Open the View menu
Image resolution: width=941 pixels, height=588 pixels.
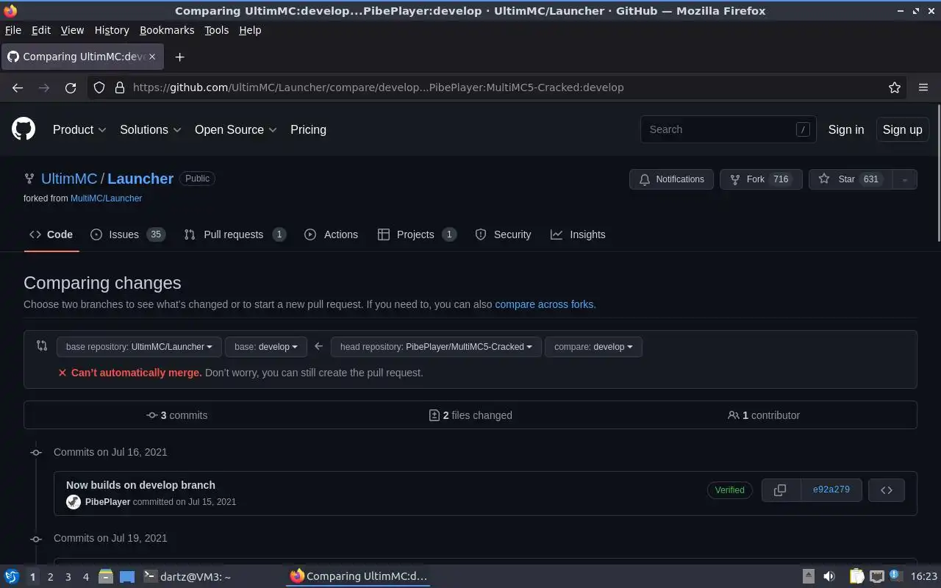(x=72, y=30)
